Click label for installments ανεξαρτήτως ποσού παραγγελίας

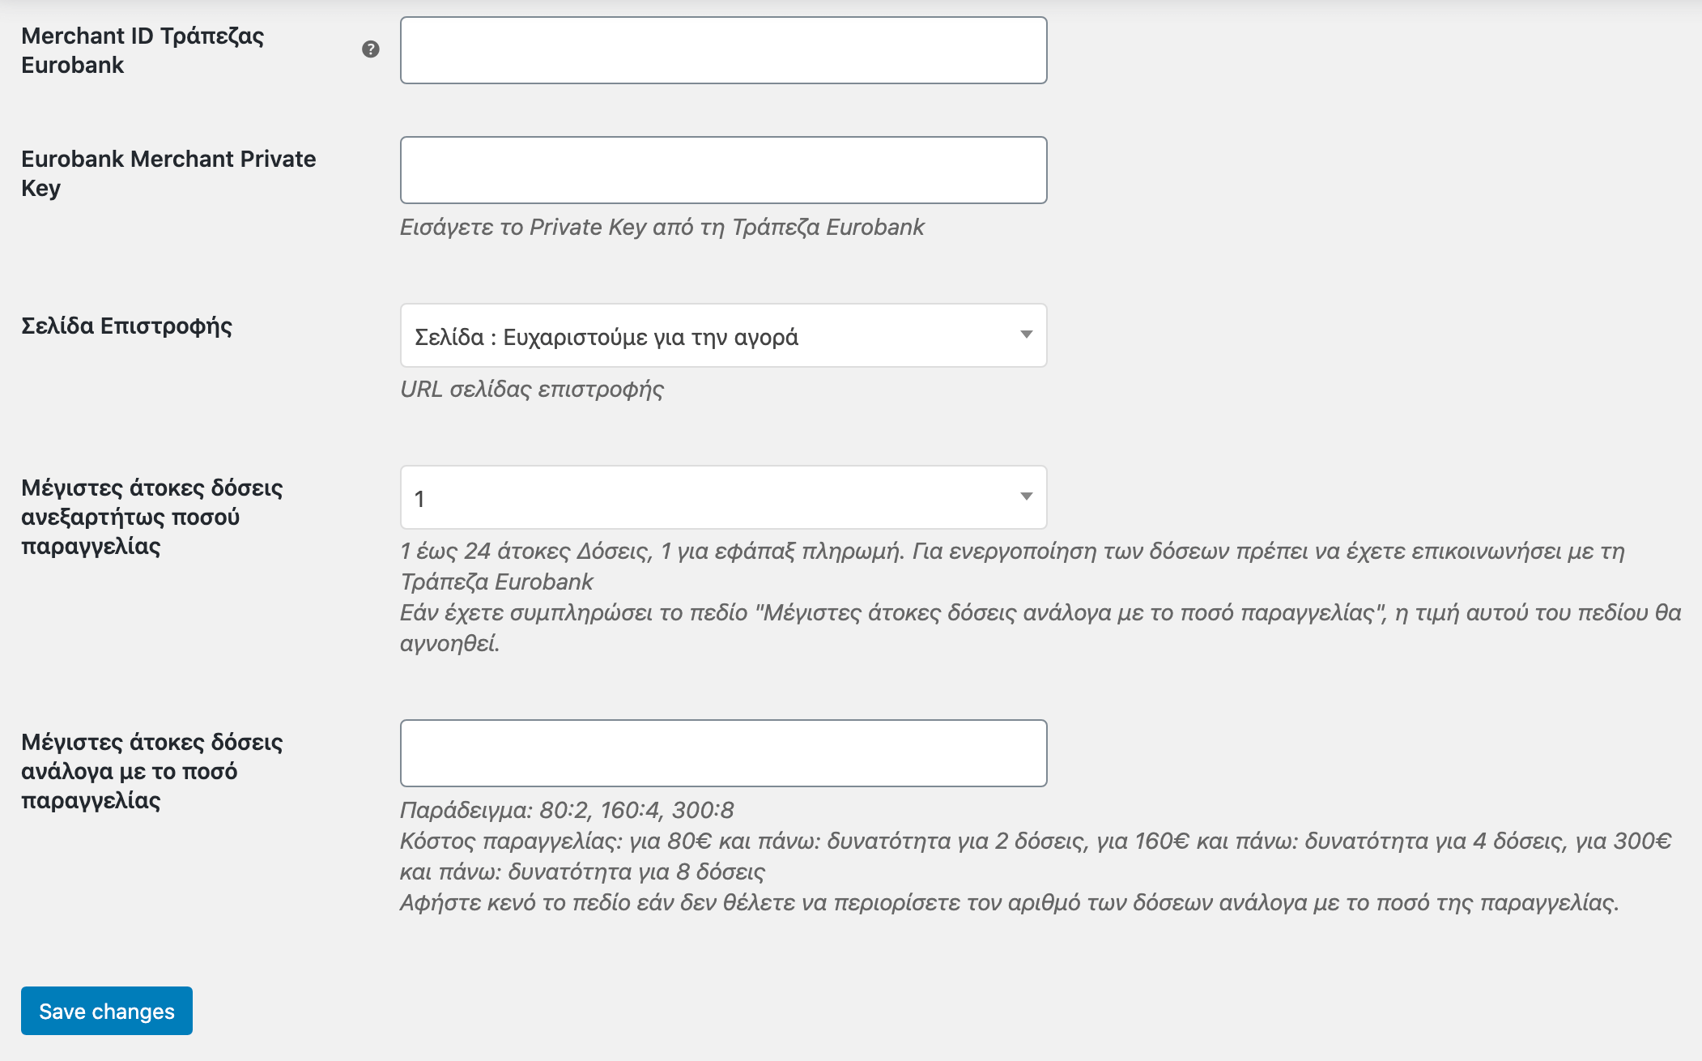152,517
